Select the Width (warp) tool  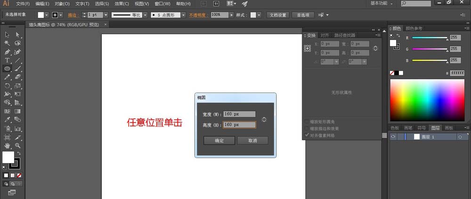(x=7, y=94)
